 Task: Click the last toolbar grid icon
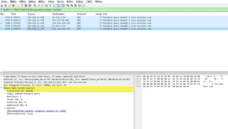tap(83, 6)
